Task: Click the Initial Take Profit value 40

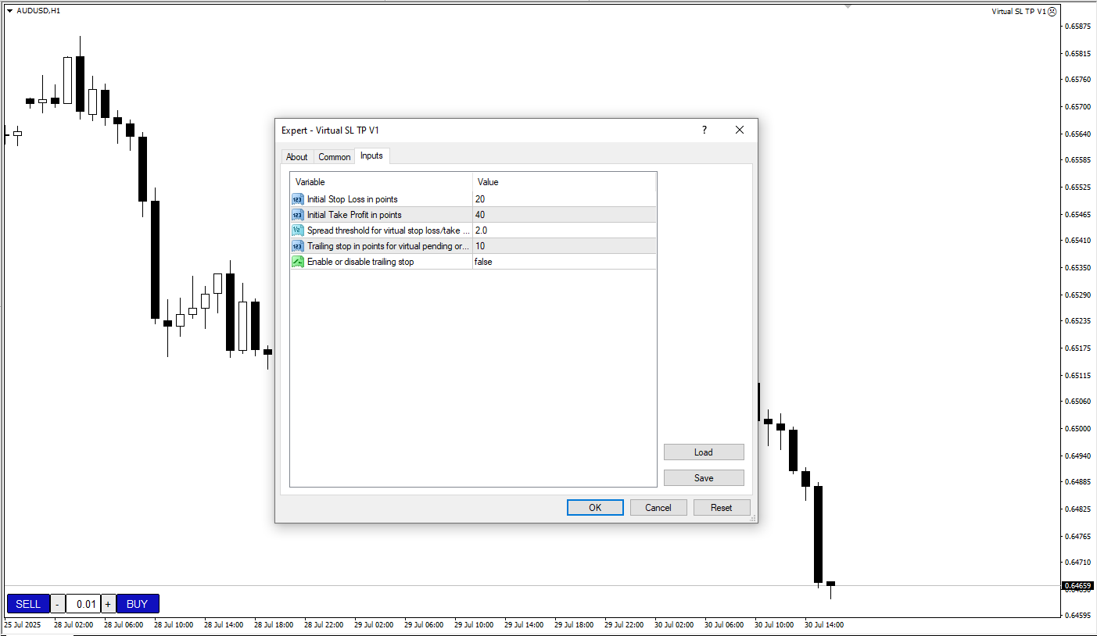Action: [x=480, y=215]
